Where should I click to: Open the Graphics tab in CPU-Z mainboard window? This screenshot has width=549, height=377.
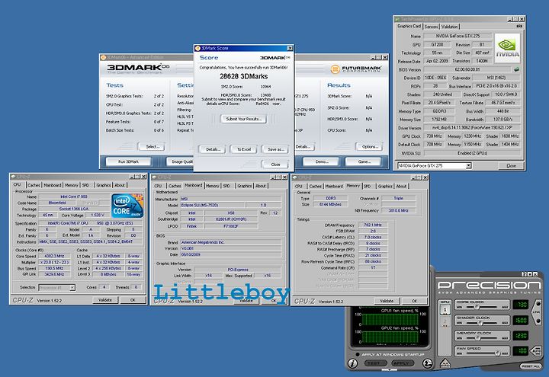(245, 186)
